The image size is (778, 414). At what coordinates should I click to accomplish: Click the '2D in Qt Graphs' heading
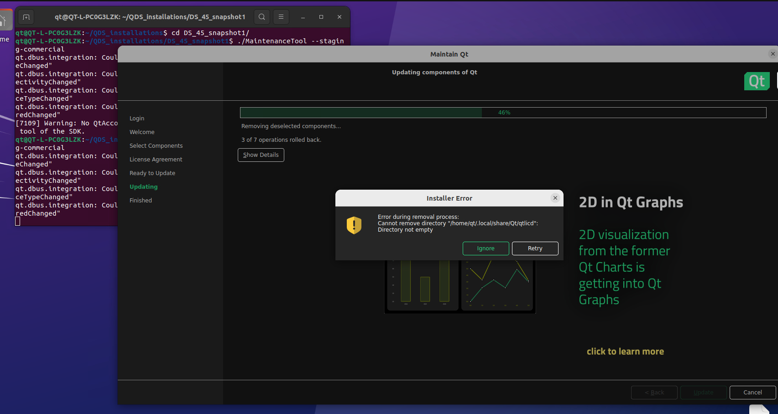click(631, 202)
